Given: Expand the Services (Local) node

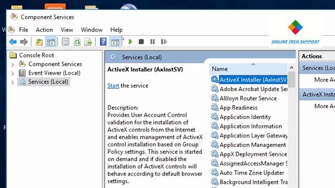Looking at the screenshot, I should pos(13,82).
